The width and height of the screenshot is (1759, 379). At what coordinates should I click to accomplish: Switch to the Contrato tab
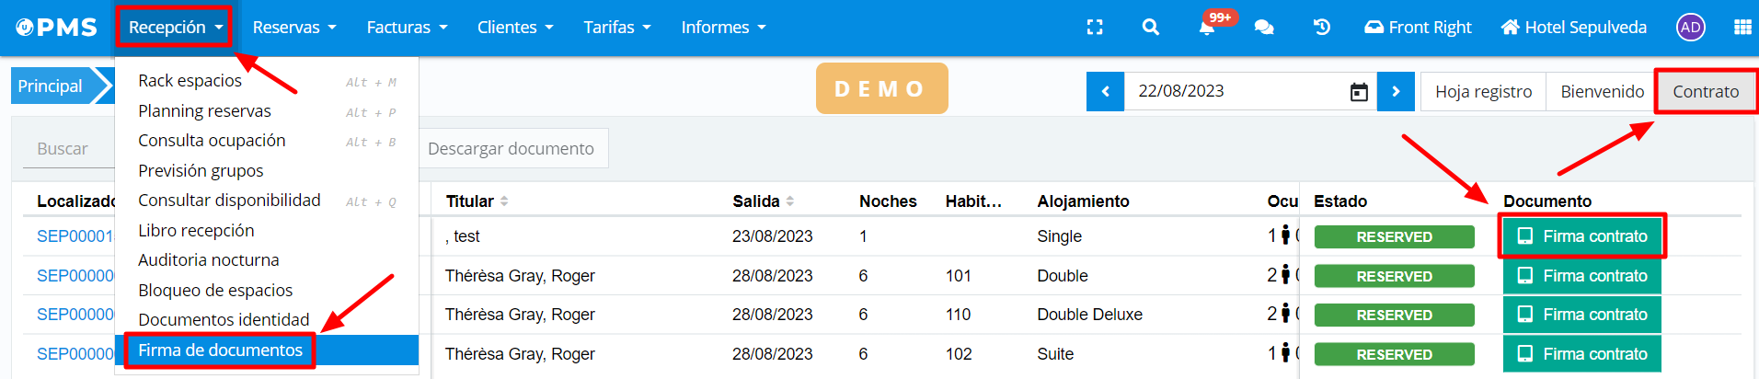point(1705,92)
